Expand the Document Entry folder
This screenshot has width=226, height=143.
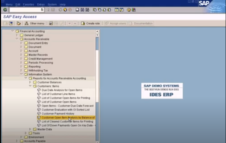pos(21,43)
